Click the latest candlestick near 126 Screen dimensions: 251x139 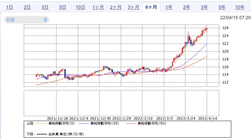coord(207,29)
